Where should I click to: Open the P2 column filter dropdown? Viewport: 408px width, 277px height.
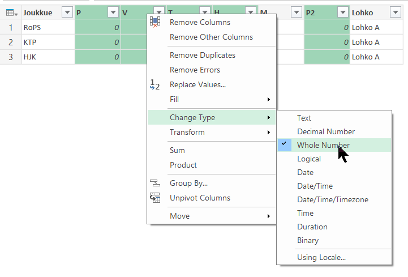click(342, 12)
